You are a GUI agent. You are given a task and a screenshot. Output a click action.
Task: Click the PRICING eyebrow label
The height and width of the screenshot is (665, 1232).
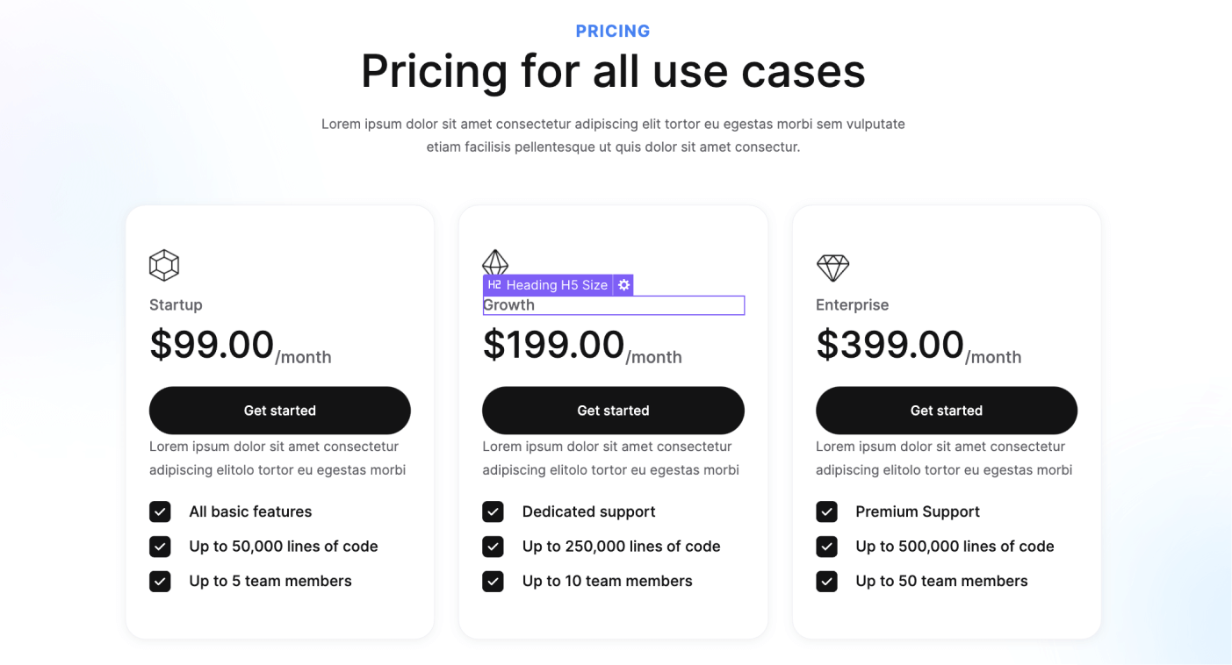(613, 30)
